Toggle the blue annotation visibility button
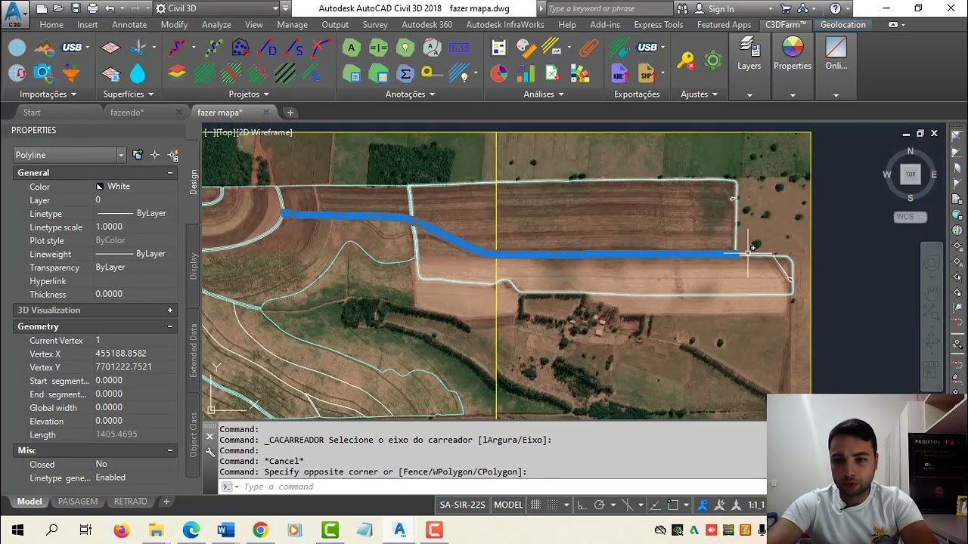This screenshot has height=544, width=968. (x=703, y=505)
